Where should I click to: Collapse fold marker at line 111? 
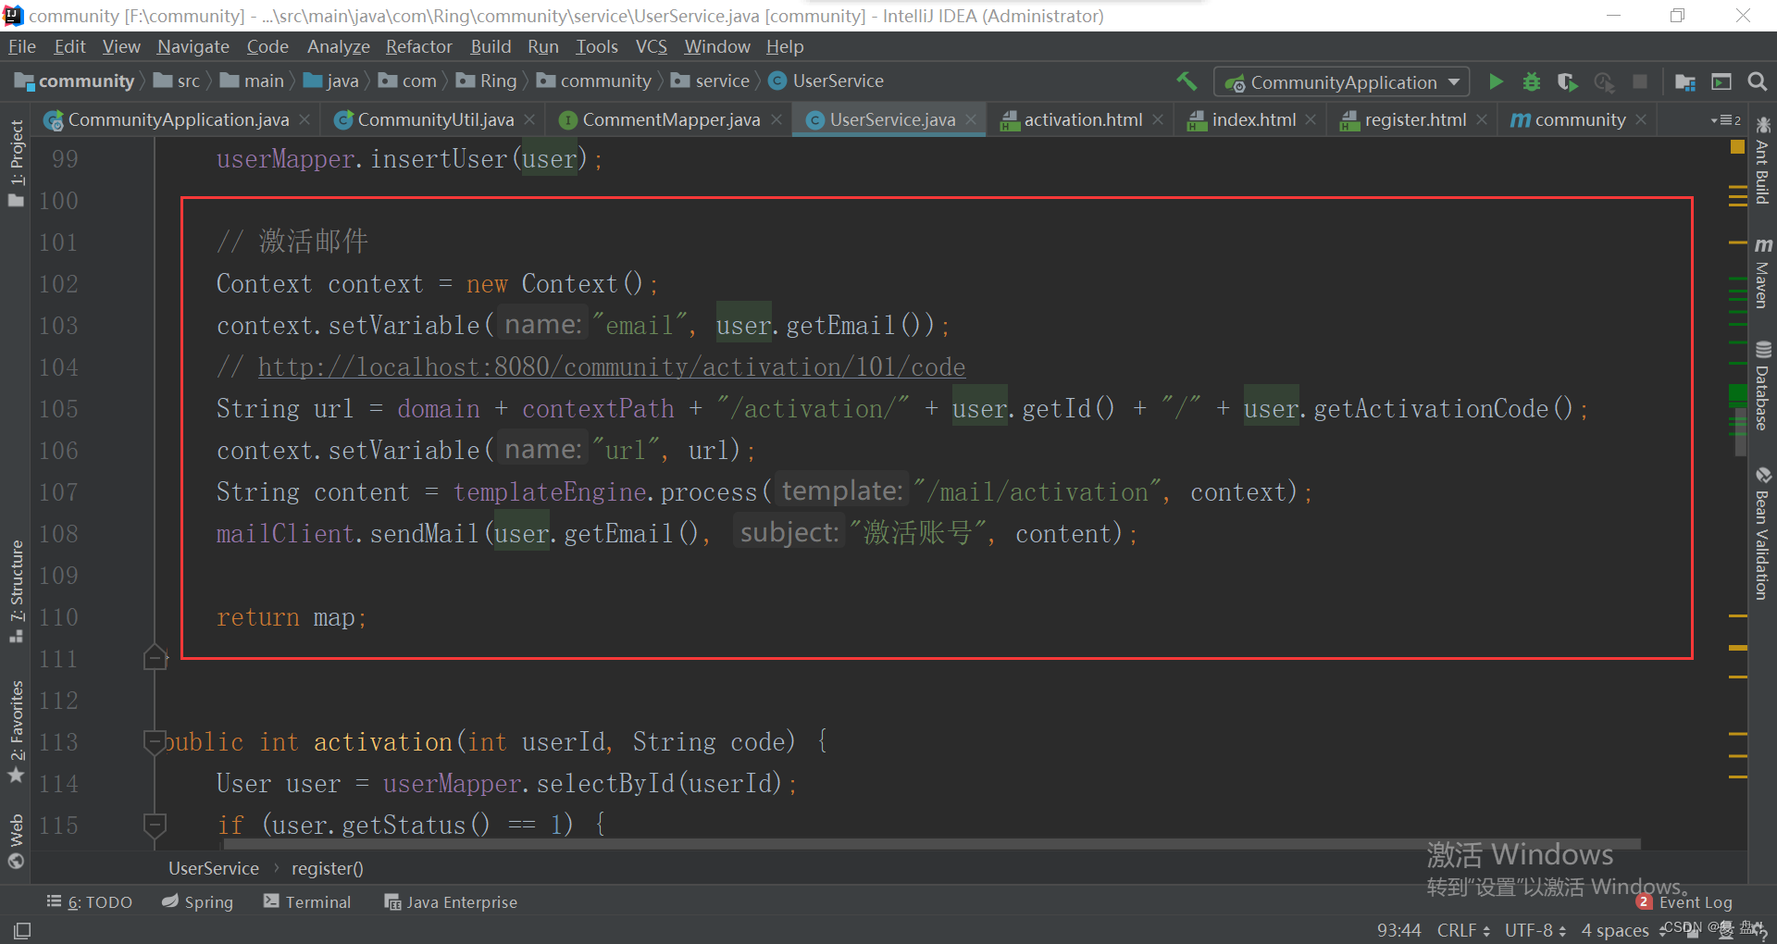(155, 658)
